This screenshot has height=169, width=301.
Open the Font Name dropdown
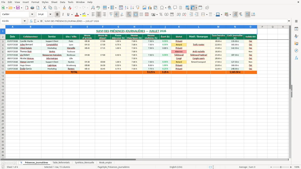coord(32,15)
